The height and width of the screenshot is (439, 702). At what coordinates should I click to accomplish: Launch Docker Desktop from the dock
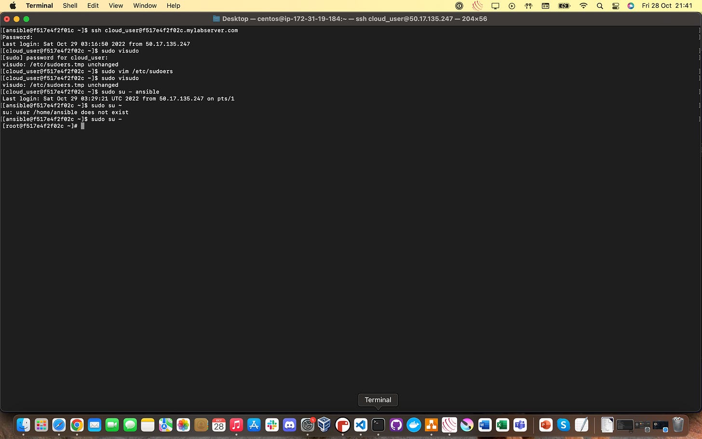click(414, 425)
